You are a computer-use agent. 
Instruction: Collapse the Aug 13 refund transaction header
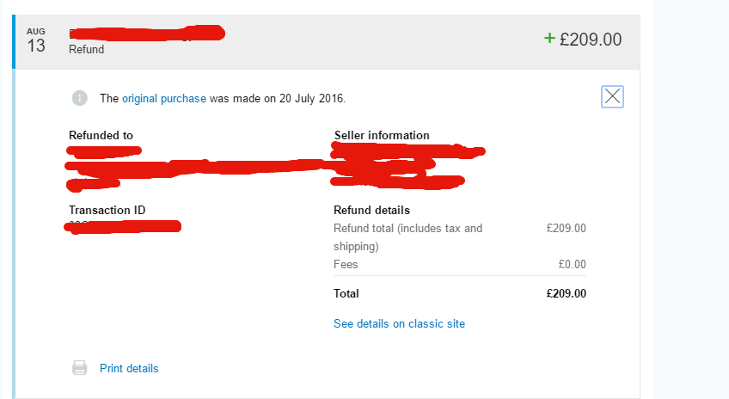click(328, 42)
